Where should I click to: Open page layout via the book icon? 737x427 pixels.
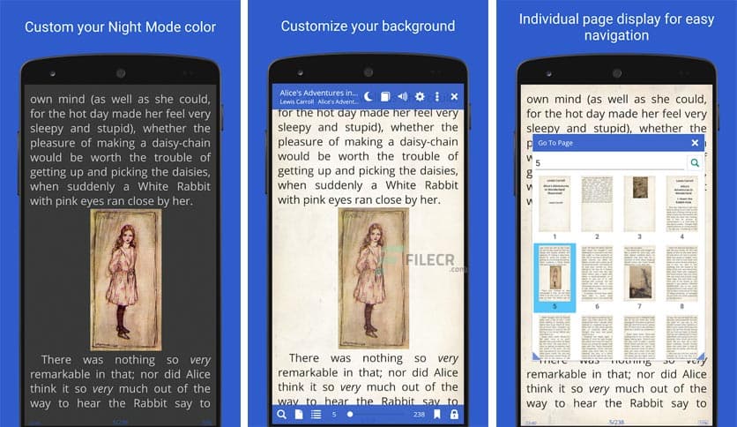385,96
